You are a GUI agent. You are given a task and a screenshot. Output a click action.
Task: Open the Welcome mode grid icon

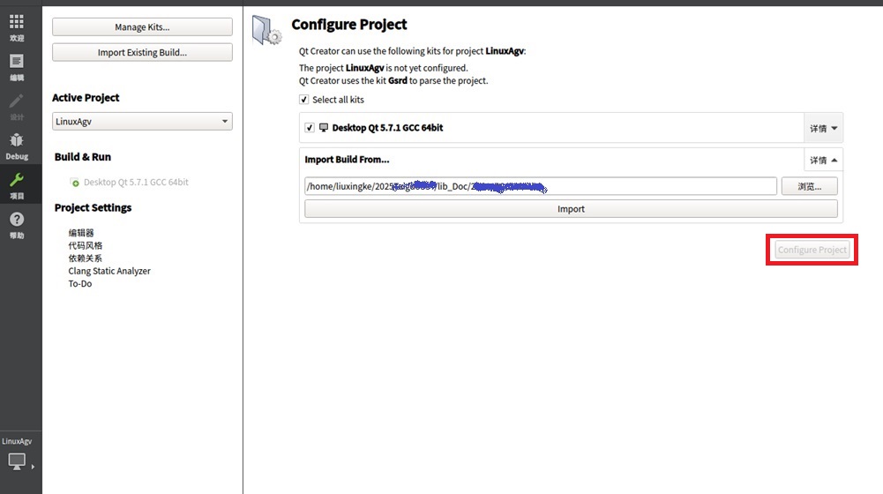pos(17,22)
